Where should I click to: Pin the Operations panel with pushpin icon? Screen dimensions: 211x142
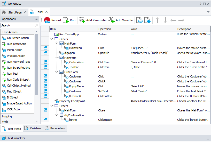(x=36, y=19)
